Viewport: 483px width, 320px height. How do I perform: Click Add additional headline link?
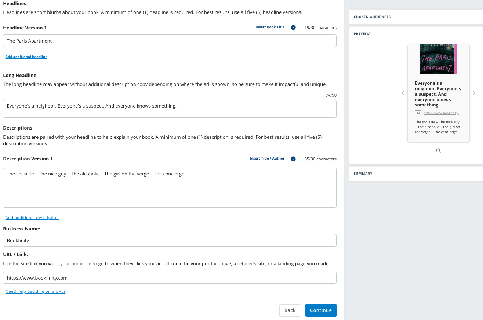click(x=26, y=57)
